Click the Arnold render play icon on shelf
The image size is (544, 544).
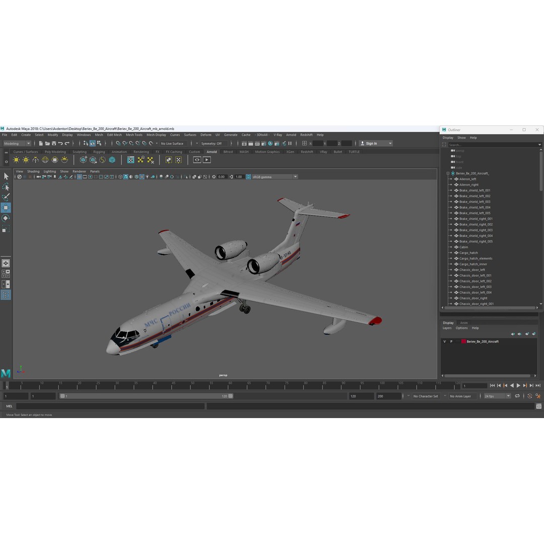coord(207,160)
